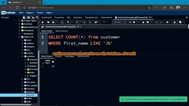Click the Open File toolbar icon
This screenshot has height=106, width=189.
pyautogui.click(x=48, y=22)
